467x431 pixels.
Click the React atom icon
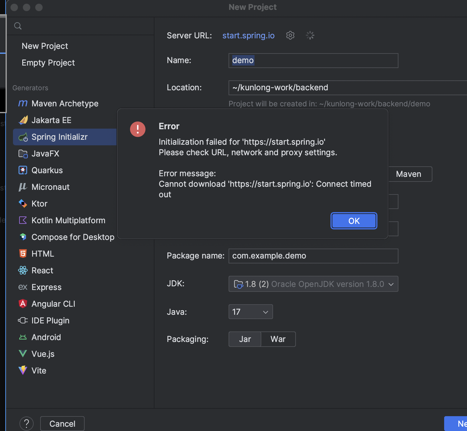pyautogui.click(x=23, y=270)
